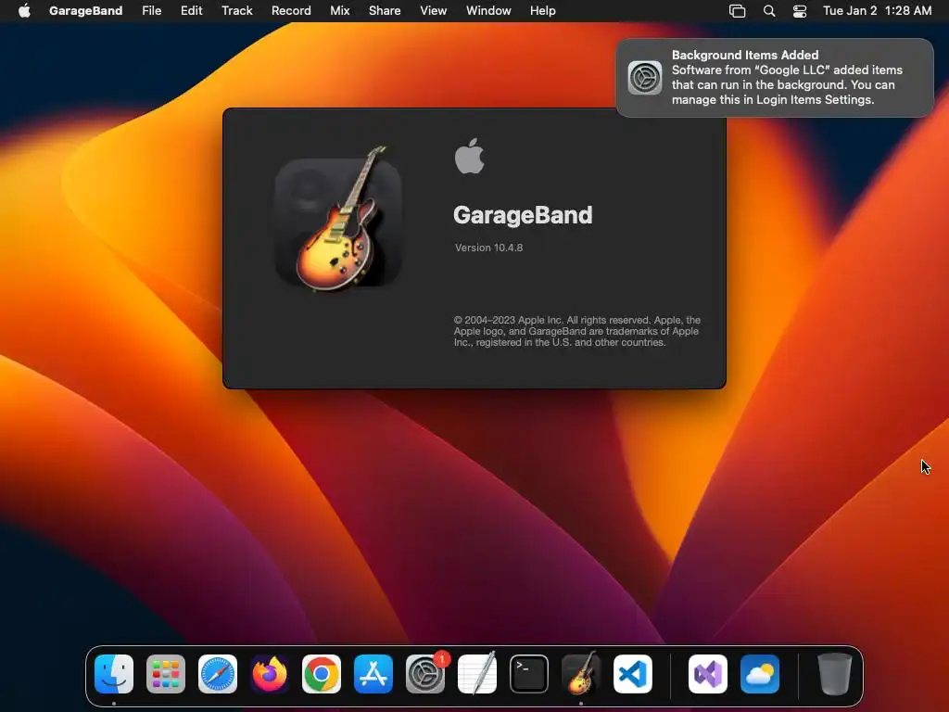Click the Background Items Added notification

[775, 78]
